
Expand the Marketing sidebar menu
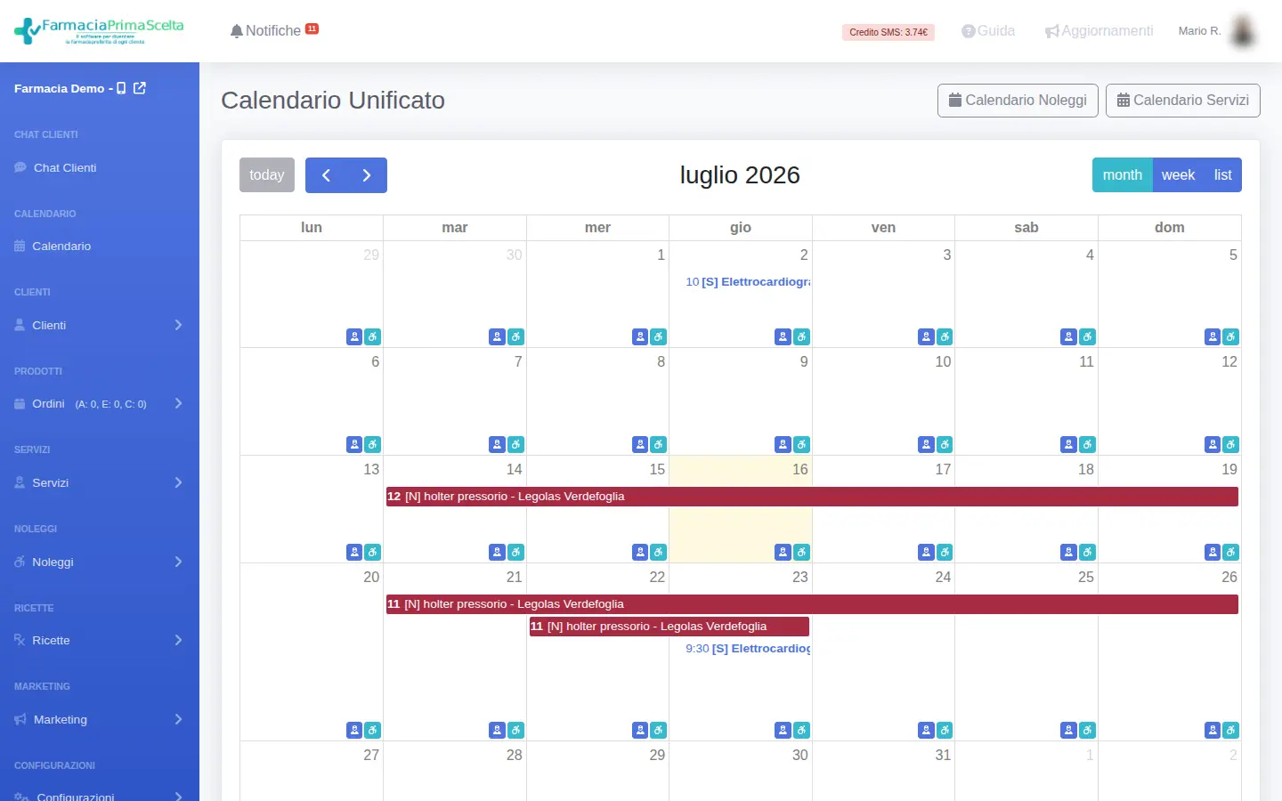[100, 719]
